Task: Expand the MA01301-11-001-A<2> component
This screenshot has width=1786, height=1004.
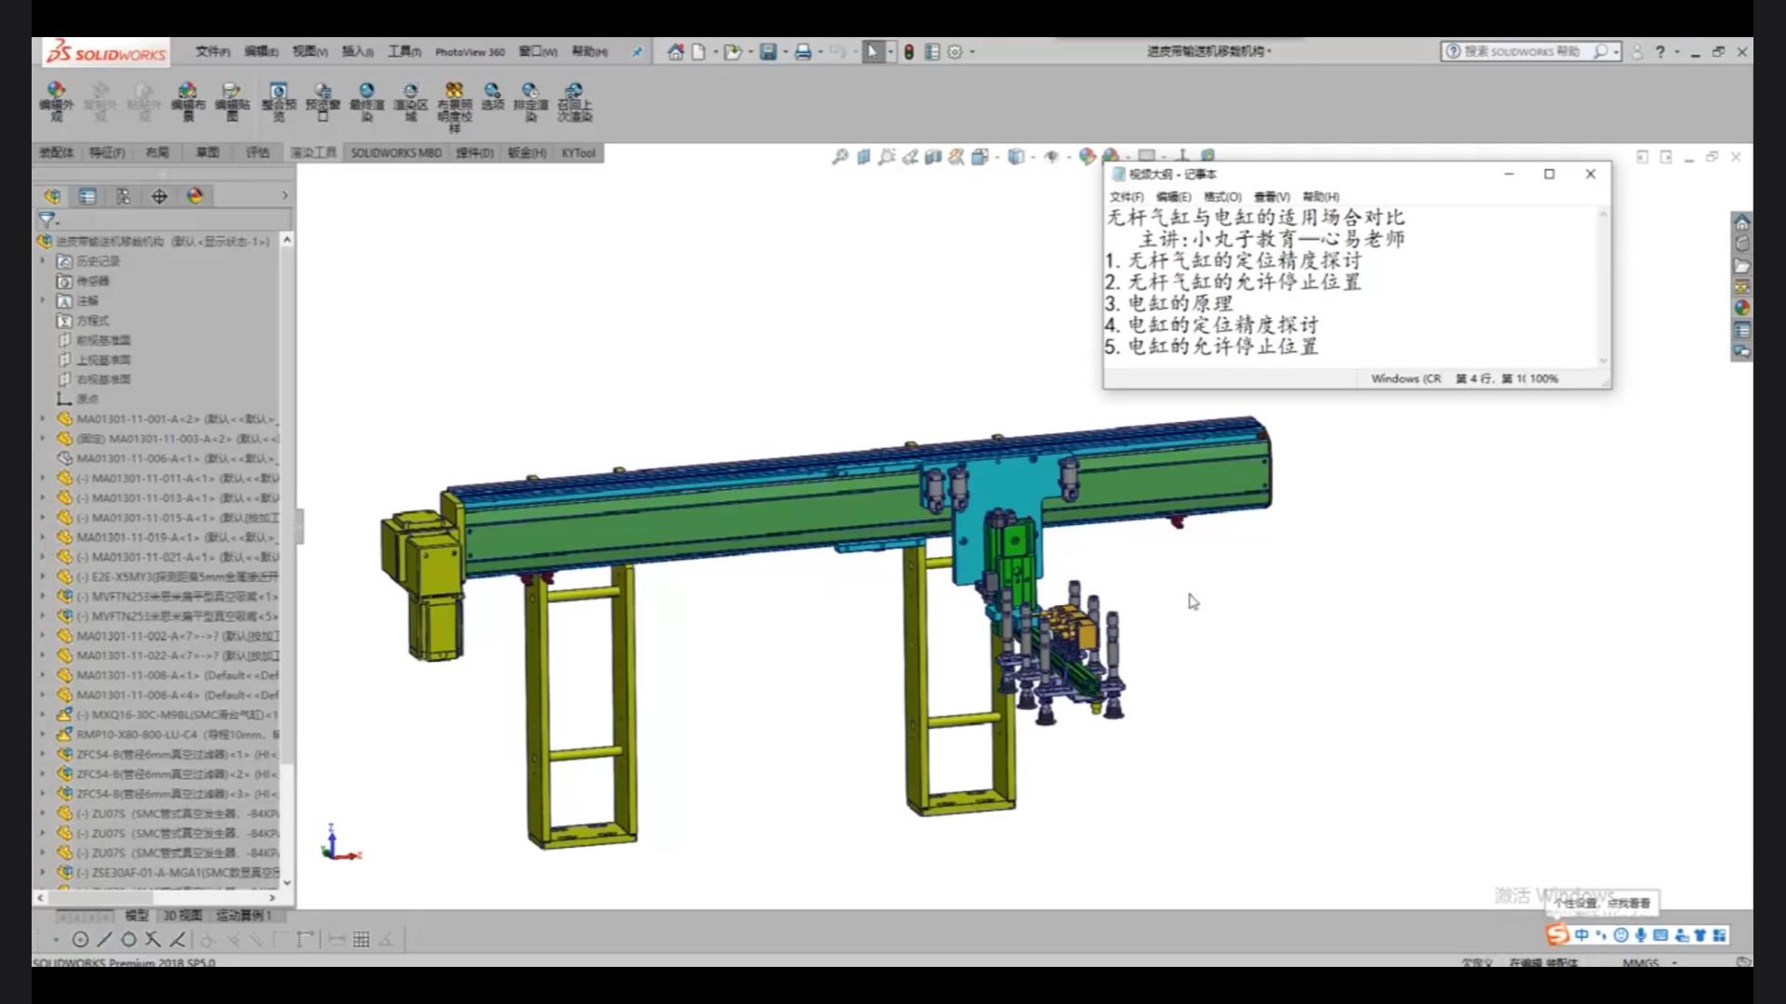Action: click(43, 418)
